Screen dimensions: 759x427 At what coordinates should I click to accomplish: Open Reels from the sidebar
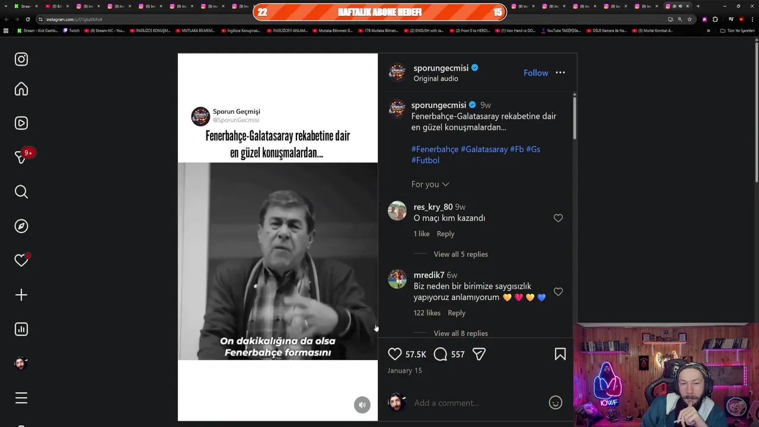click(21, 123)
